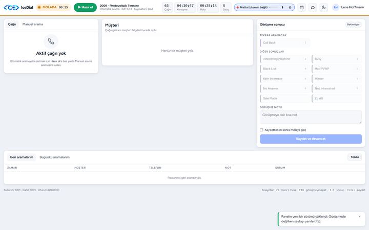The image size is (369, 230).
Task: Choose the 'Kein Interesse' result
Action: click(x=285, y=79)
